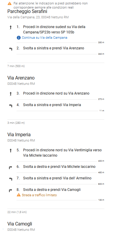Click the straight arrow icon for step 1
The width and height of the screenshot is (122, 237).
pyautogui.click(x=11, y=27)
